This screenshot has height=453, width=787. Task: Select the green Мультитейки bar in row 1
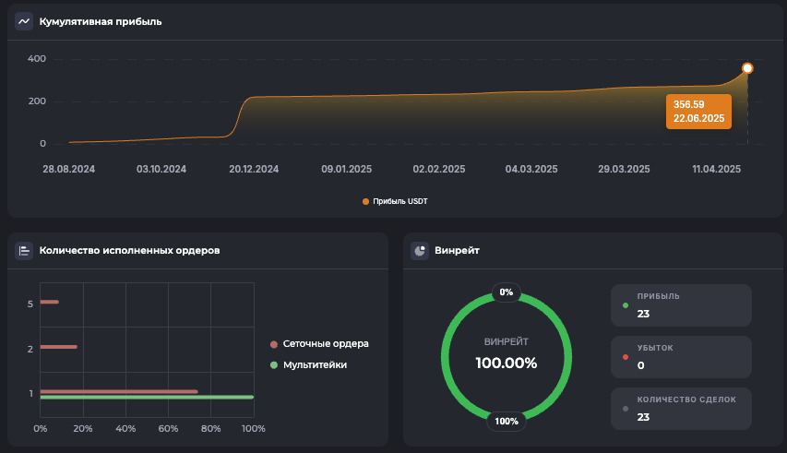coord(147,398)
